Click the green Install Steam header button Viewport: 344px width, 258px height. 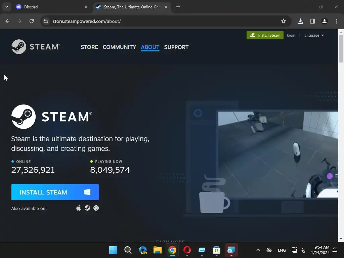265,35
